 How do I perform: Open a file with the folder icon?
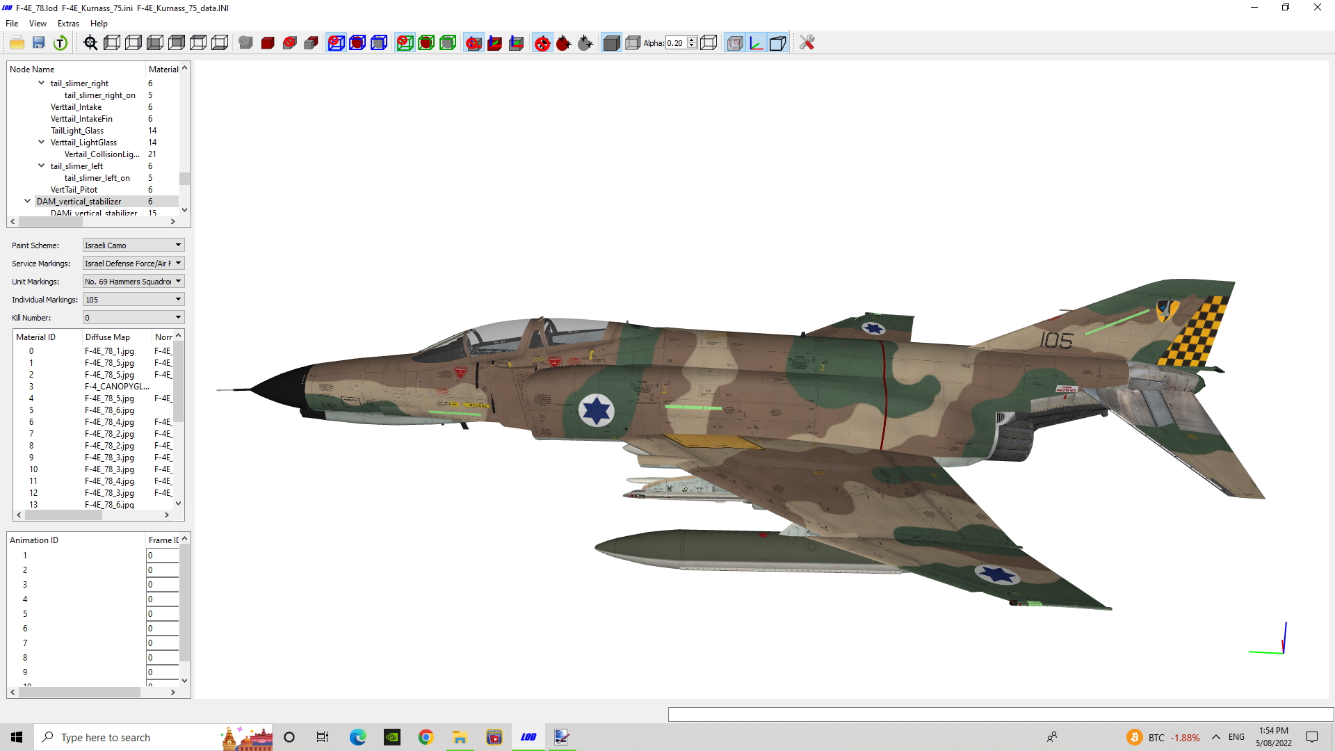tap(17, 43)
